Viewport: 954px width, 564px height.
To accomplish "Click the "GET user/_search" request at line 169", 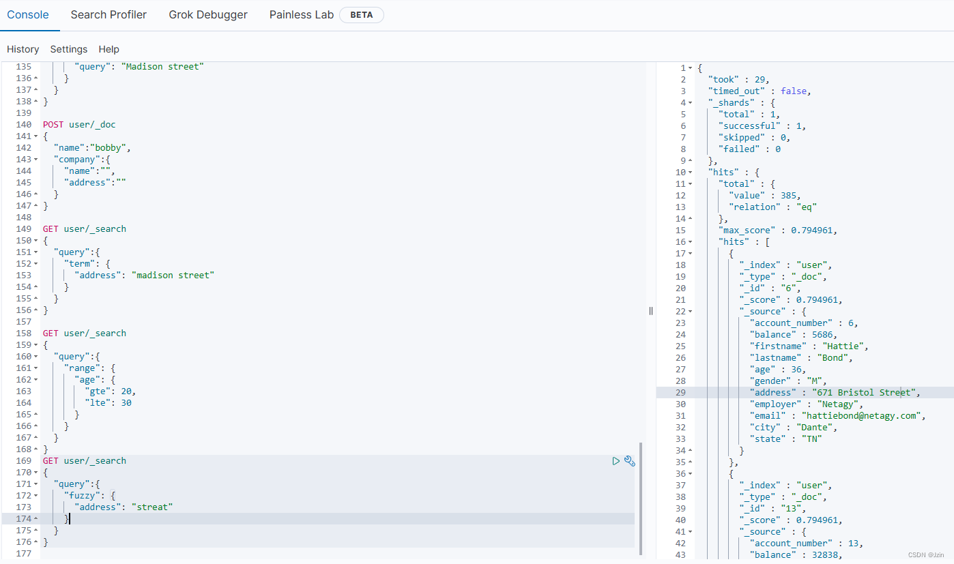I will 85,461.
